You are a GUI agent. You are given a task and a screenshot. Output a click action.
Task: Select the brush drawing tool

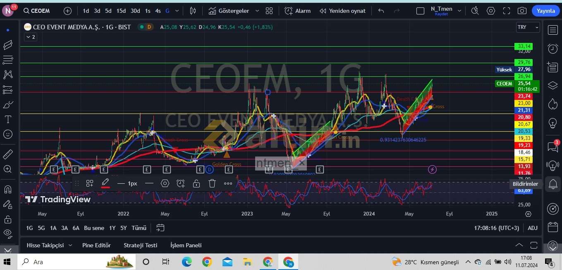click(7, 104)
